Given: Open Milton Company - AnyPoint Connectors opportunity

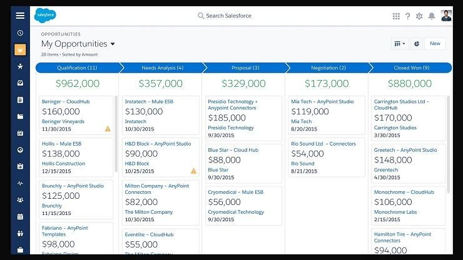Looking at the screenshot, I should [157, 189].
